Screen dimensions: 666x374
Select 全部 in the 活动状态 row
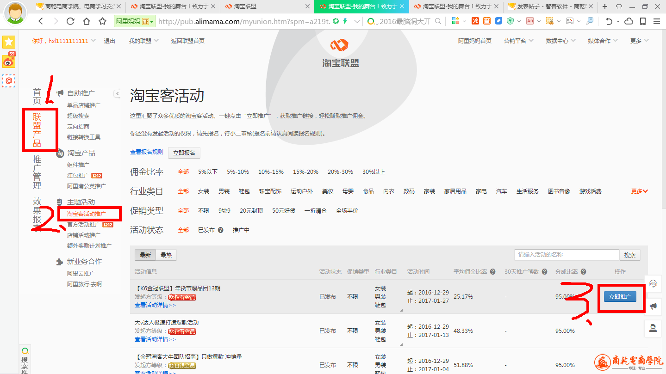coord(183,230)
